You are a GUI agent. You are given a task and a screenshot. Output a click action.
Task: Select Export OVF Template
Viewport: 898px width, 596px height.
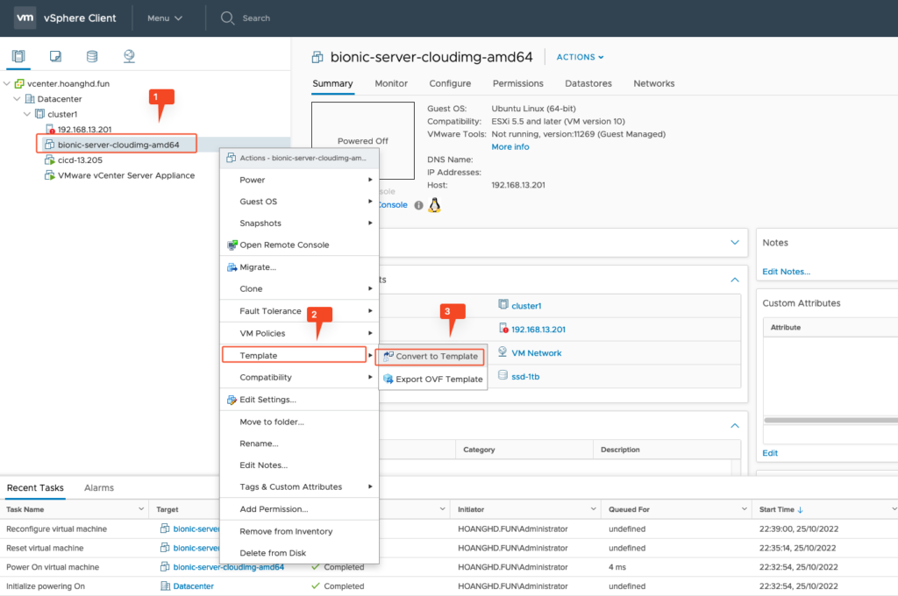coord(433,379)
